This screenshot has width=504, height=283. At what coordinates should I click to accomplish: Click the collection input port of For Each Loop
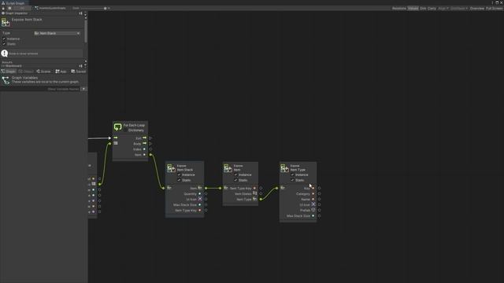point(109,143)
